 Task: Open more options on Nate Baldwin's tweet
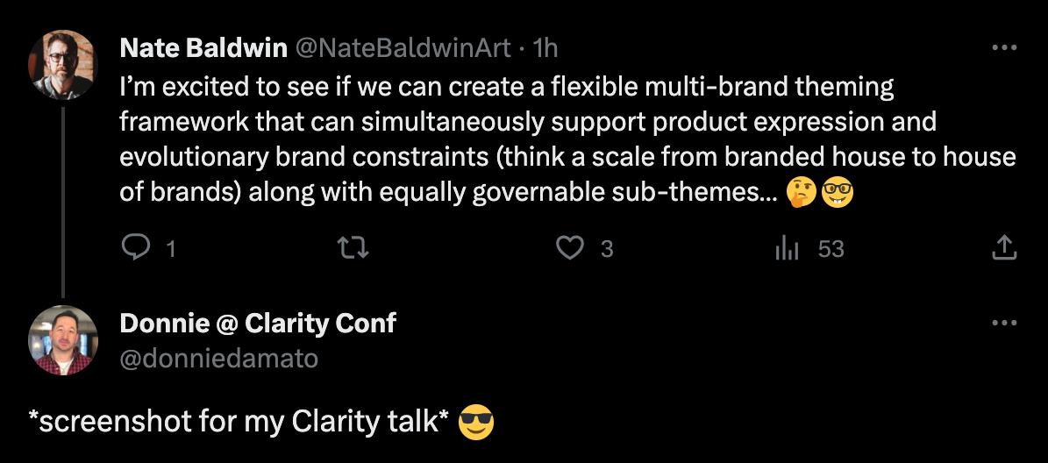[1004, 47]
